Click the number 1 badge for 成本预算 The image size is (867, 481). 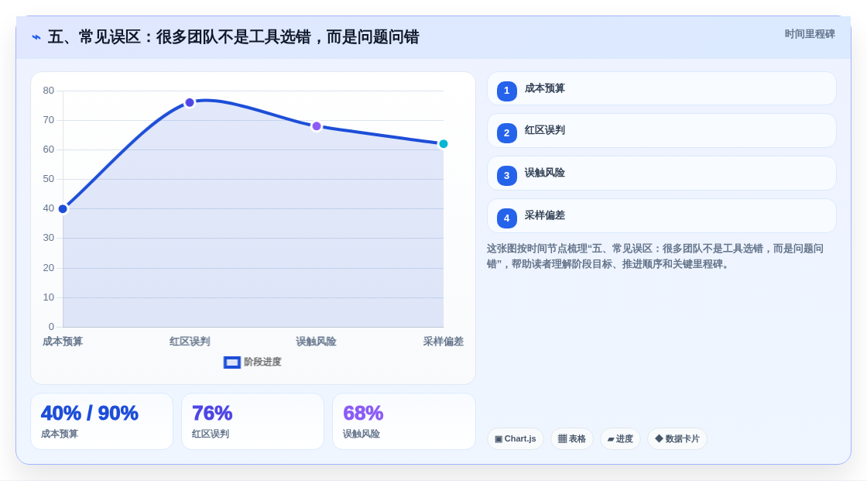pos(506,91)
